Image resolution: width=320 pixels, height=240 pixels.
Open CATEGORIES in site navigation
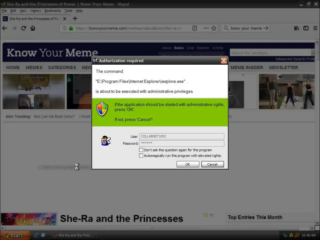tap(62, 67)
